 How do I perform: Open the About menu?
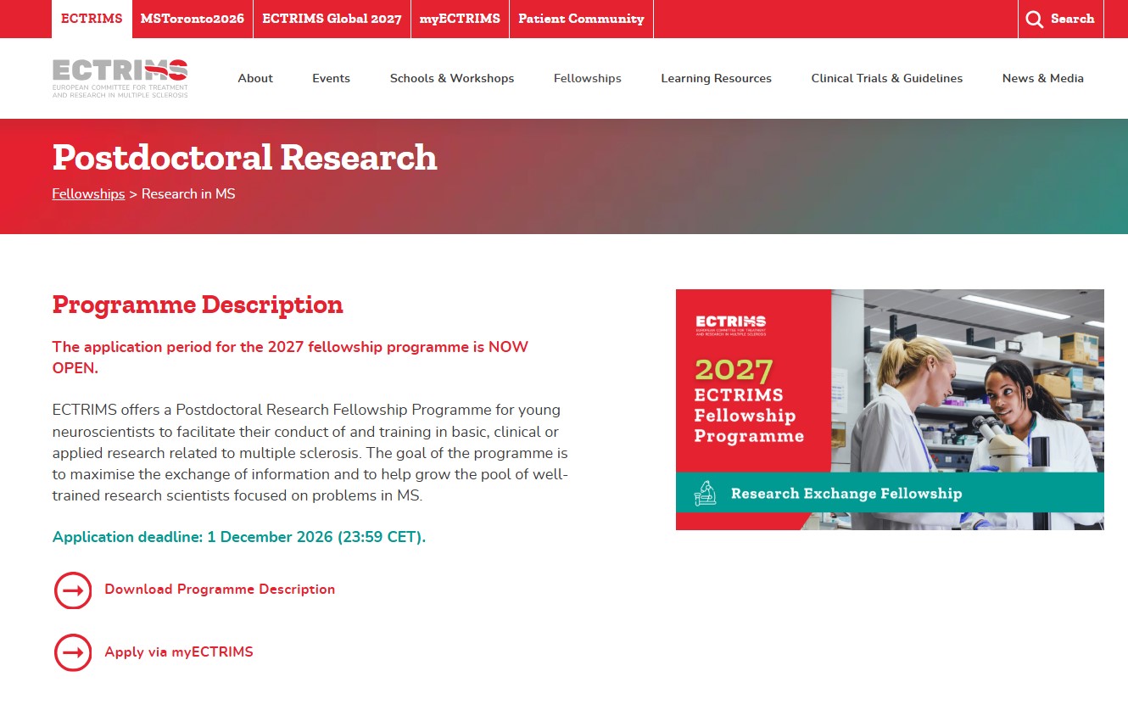[255, 78]
